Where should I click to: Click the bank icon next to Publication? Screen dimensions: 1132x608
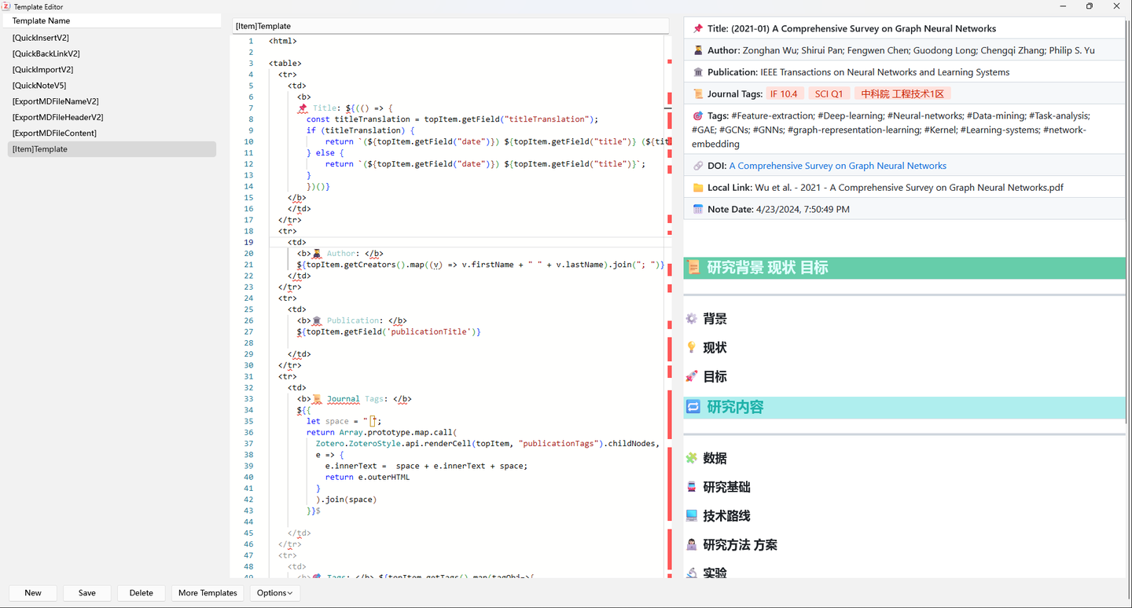[698, 72]
